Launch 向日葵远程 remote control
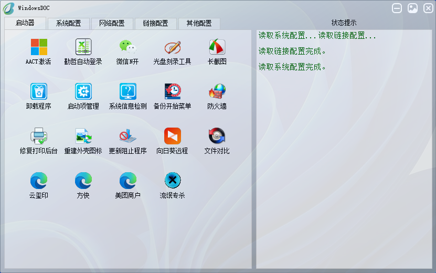 coord(173,136)
